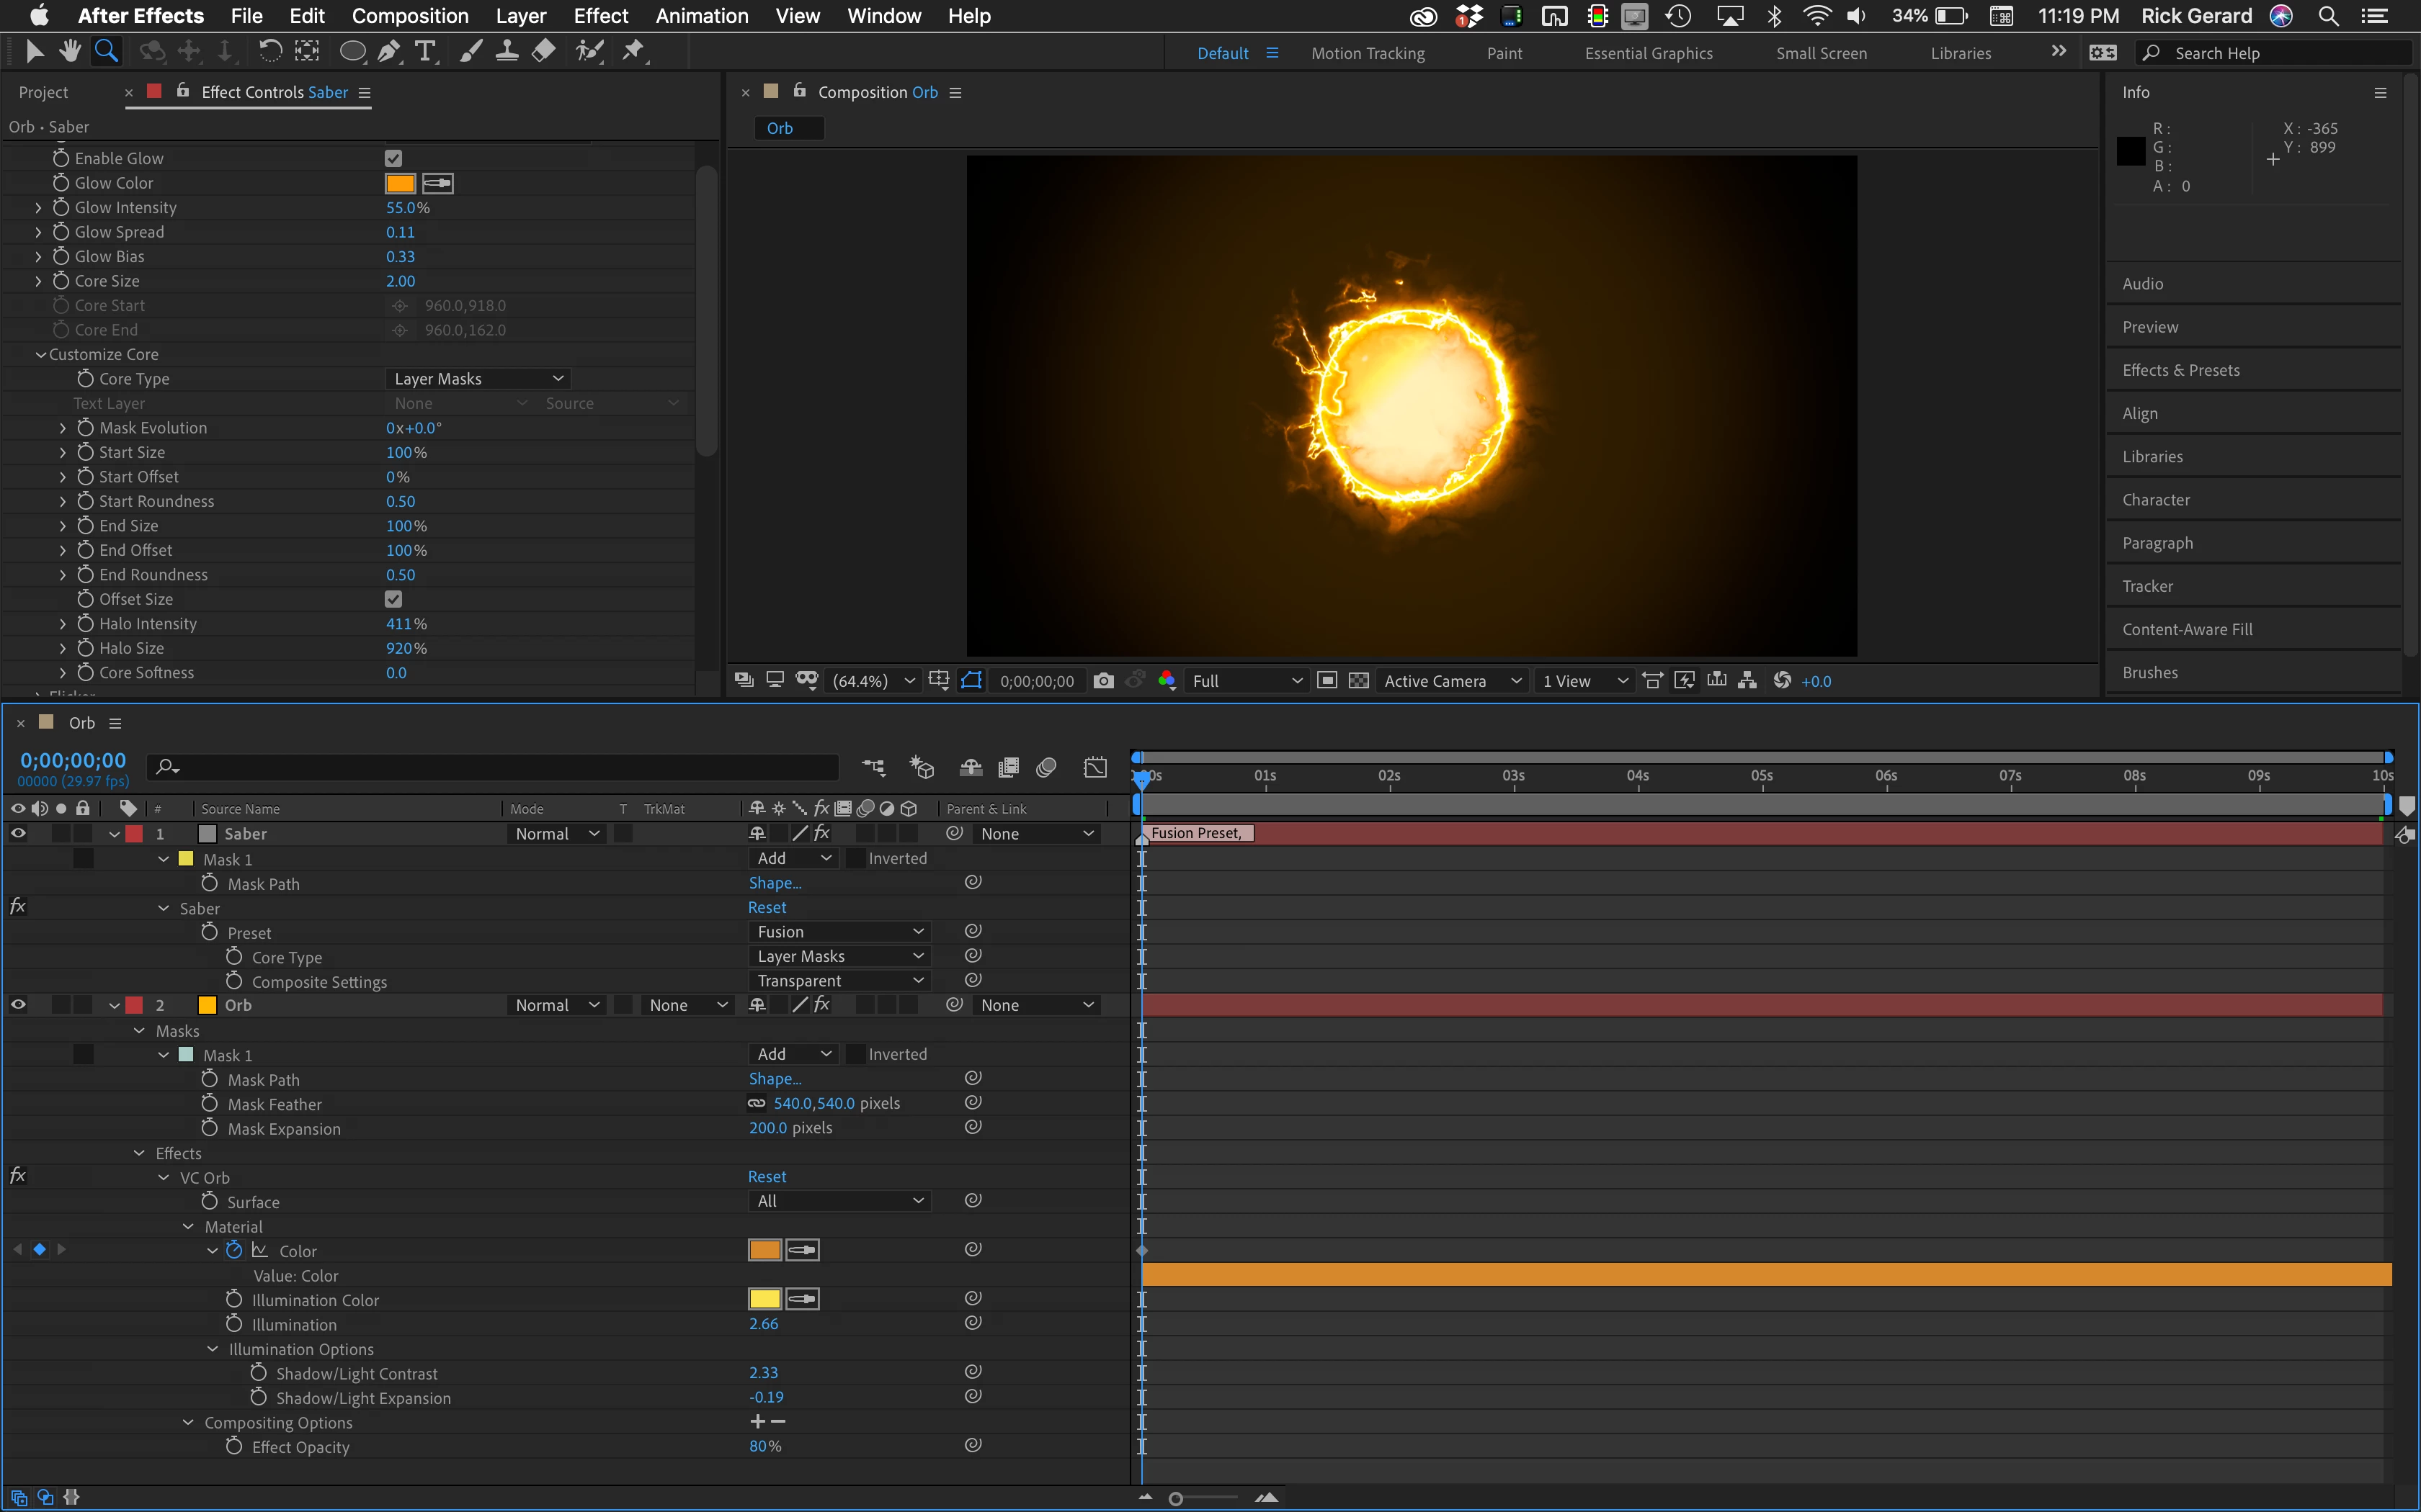Collapse the Customize Core group
The width and height of the screenshot is (2421, 1512).
click(x=41, y=355)
